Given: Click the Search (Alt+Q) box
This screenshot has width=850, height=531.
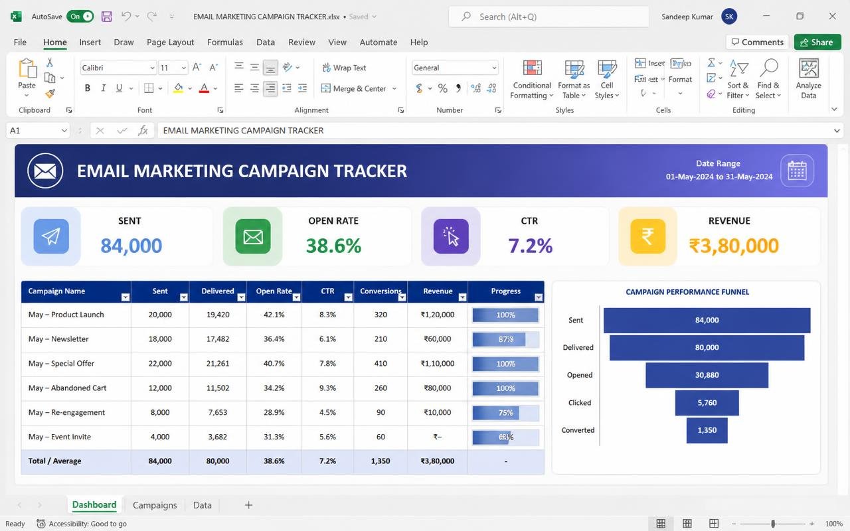Looking at the screenshot, I should [x=549, y=17].
